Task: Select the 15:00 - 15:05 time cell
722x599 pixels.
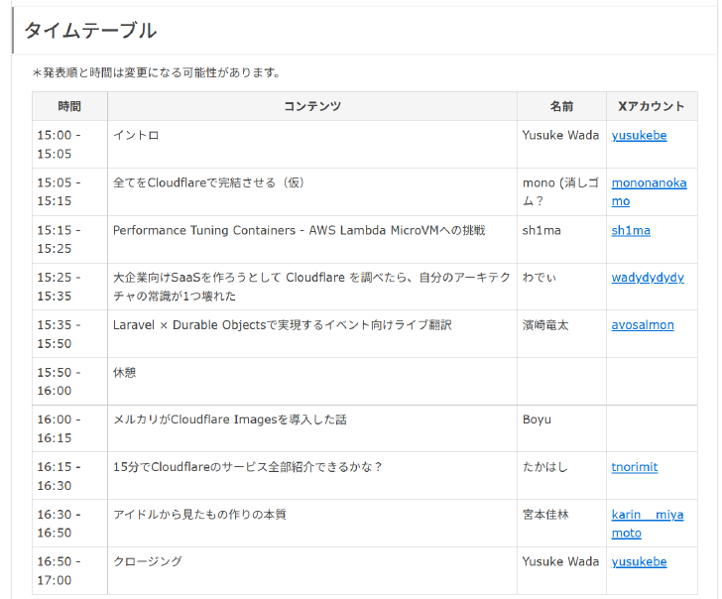Action: pyautogui.click(x=69, y=145)
